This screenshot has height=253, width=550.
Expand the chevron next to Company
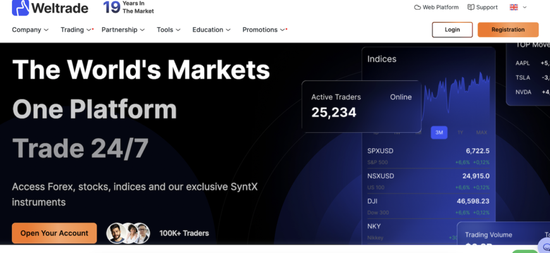pos(46,30)
